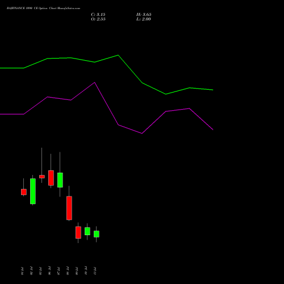This screenshot has width=284, height=284.
Task: Select the open value "O: 2.55"
Action: coord(98,19)
